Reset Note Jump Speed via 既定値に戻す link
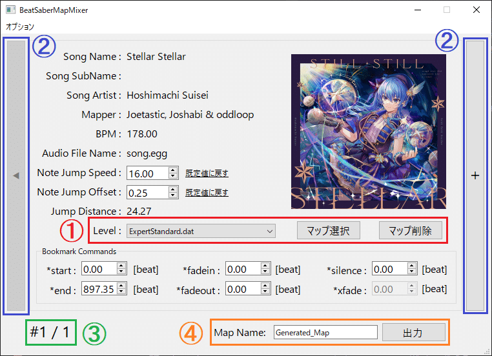This screenshot has width=492, height=356. tap(207, 173)
